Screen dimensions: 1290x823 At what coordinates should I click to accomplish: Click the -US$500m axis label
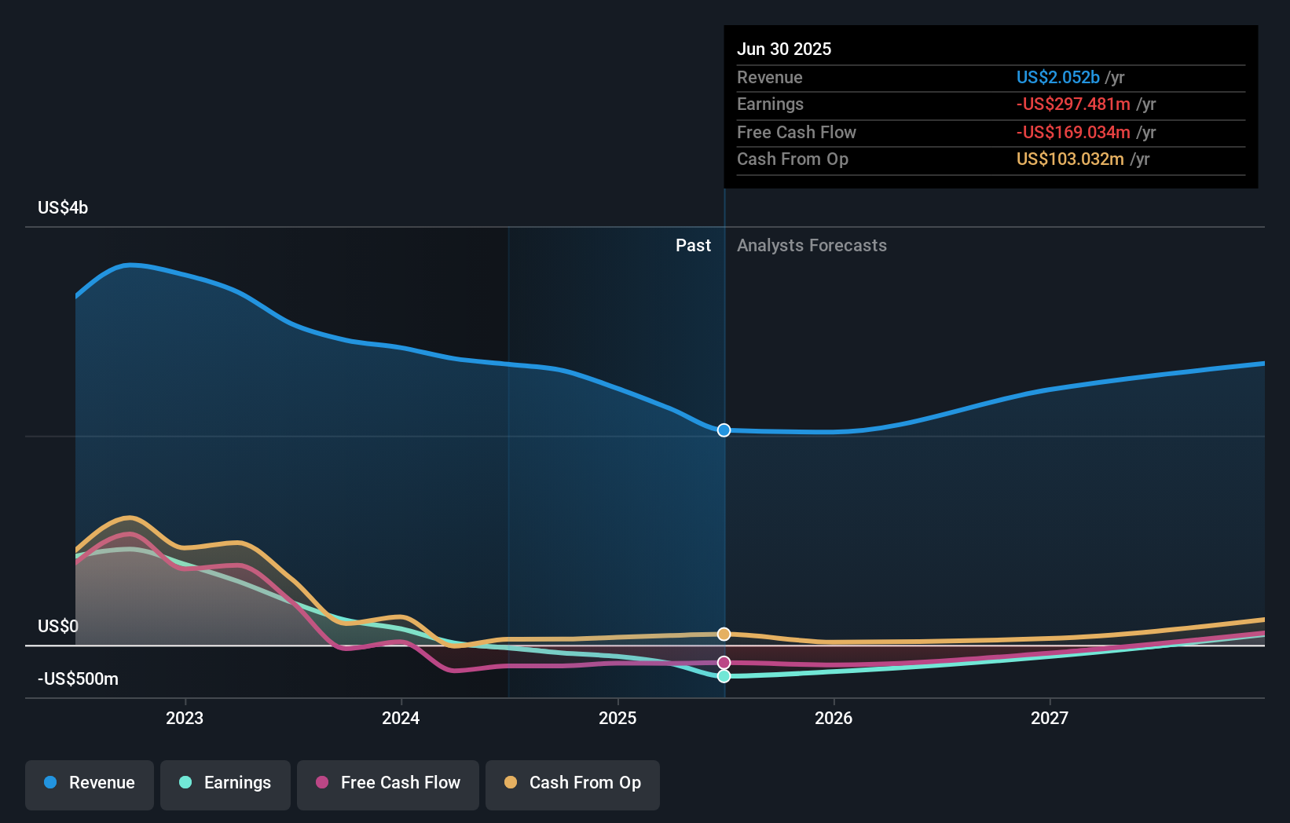pyautogui.click(x=78, y=679)
